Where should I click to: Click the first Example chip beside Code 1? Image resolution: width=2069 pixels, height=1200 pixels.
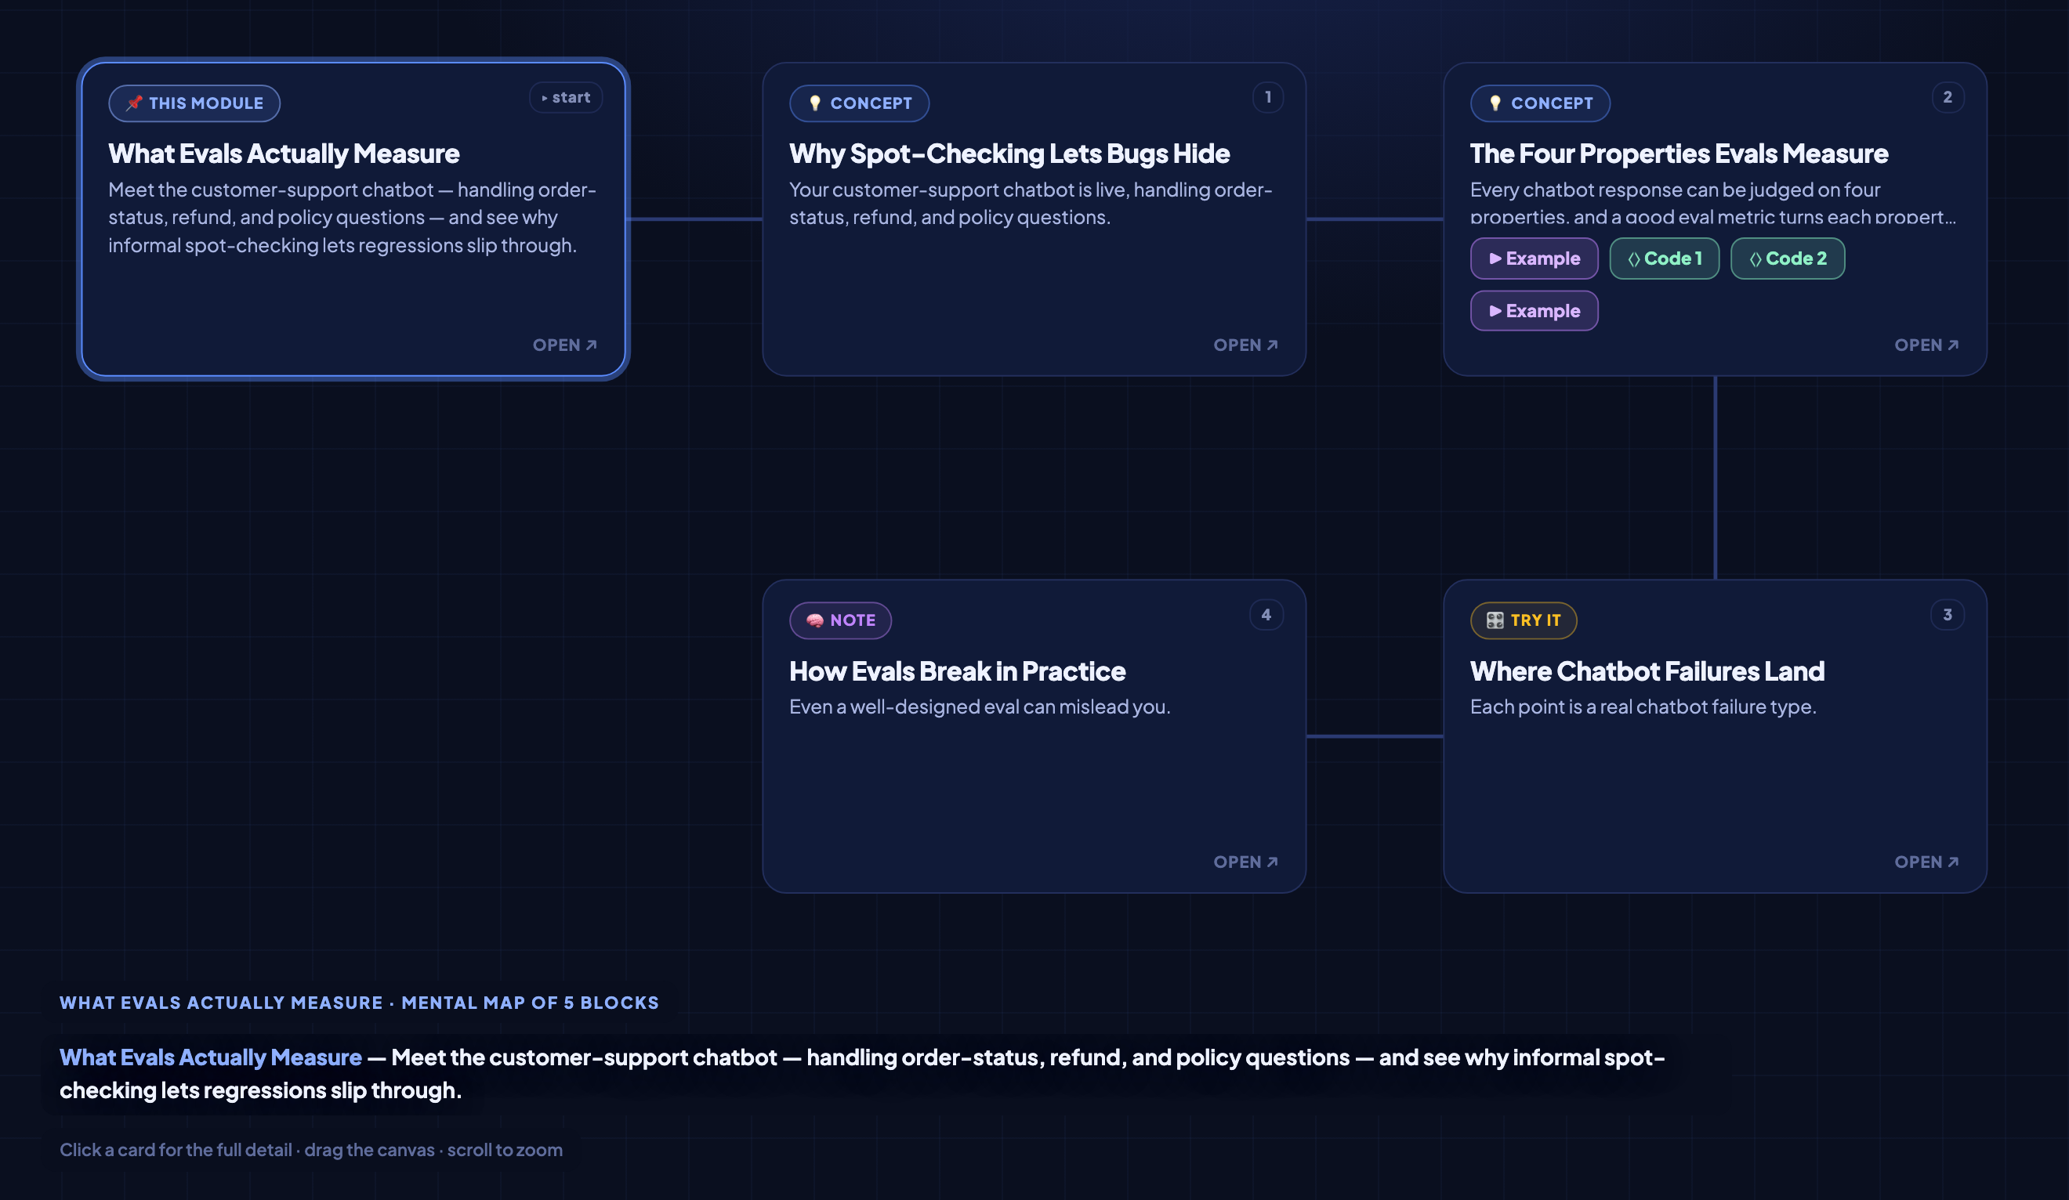click(1534, 258)
